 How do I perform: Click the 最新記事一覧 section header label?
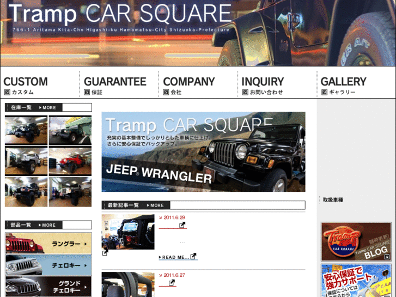(x=123, y=205)
